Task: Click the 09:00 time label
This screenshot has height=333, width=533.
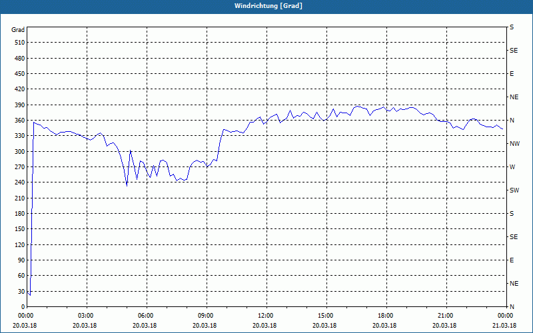Action: (207, 316)
